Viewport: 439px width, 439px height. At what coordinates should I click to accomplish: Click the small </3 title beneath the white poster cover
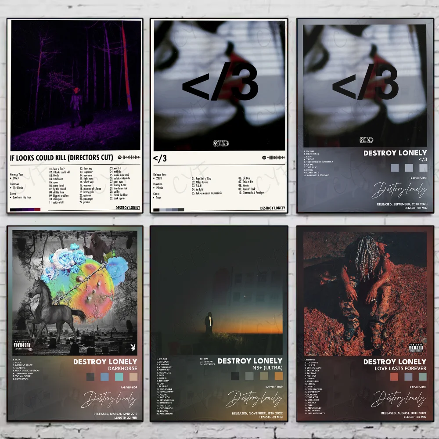[160, 158]
